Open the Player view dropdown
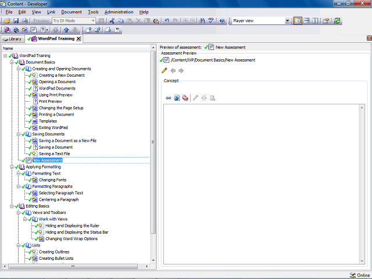 (x=287, y=21)
